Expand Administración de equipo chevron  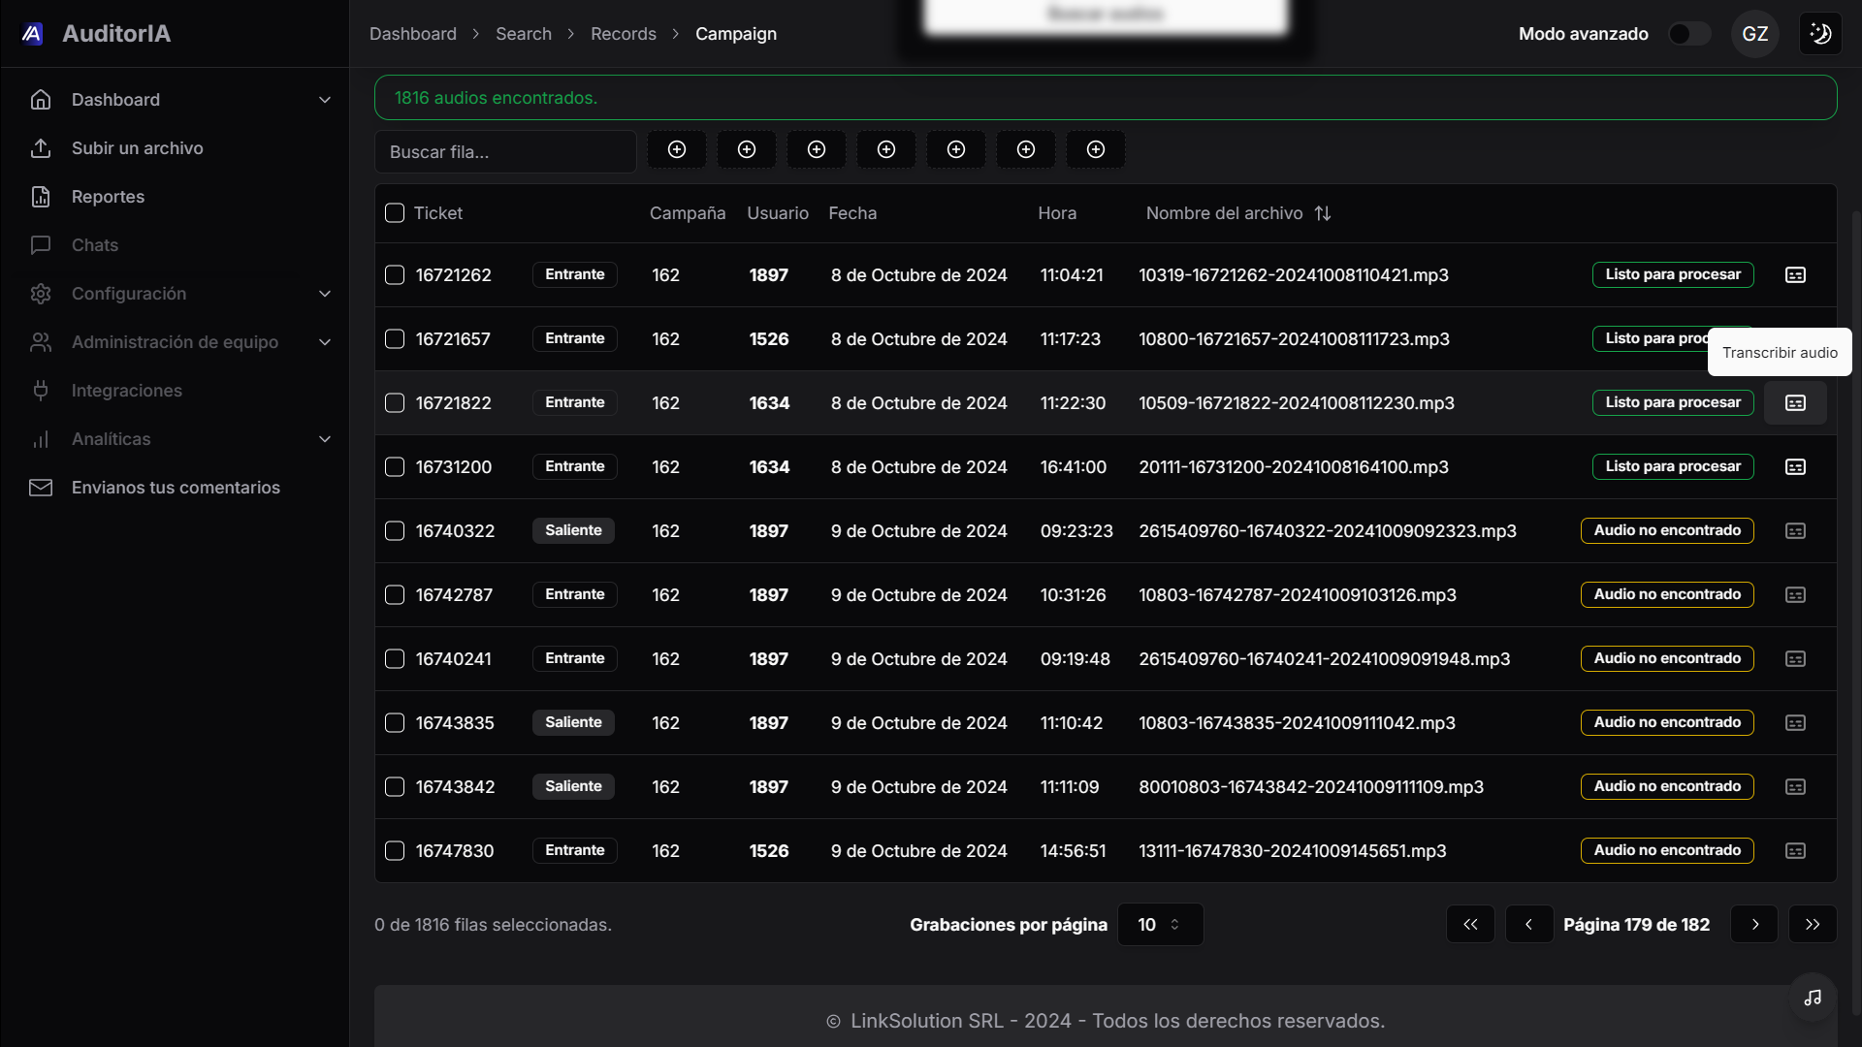[325, 342]
